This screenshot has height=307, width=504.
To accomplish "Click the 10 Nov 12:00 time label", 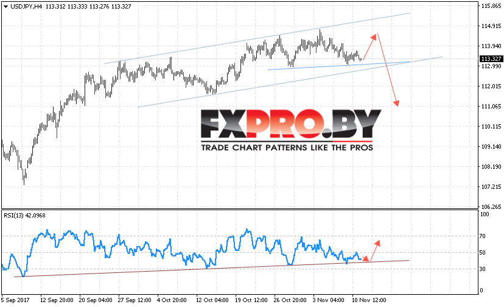I will coord(369,300).
